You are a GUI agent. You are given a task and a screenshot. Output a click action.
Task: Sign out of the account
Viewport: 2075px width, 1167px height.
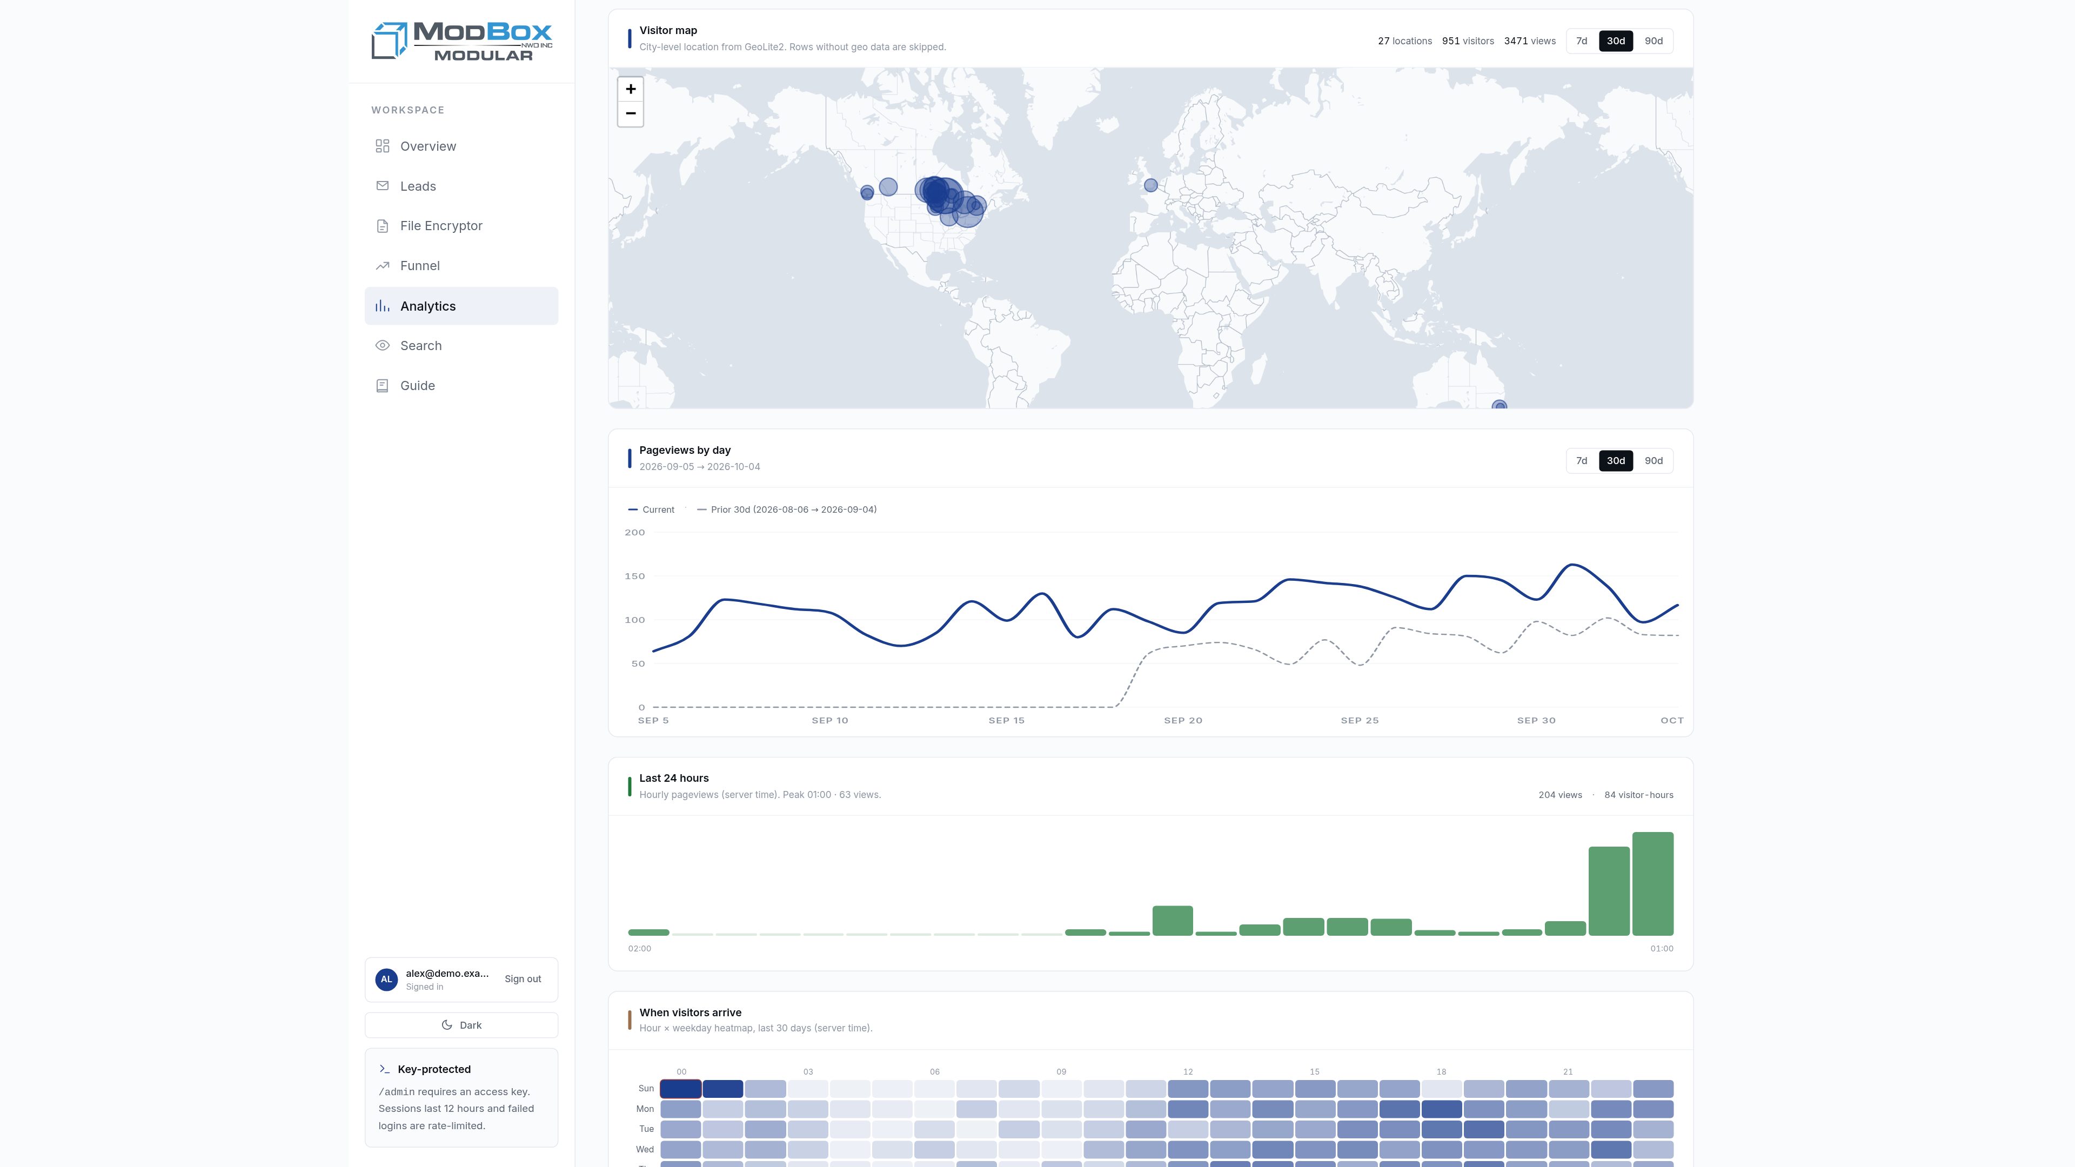pos(523,980)
